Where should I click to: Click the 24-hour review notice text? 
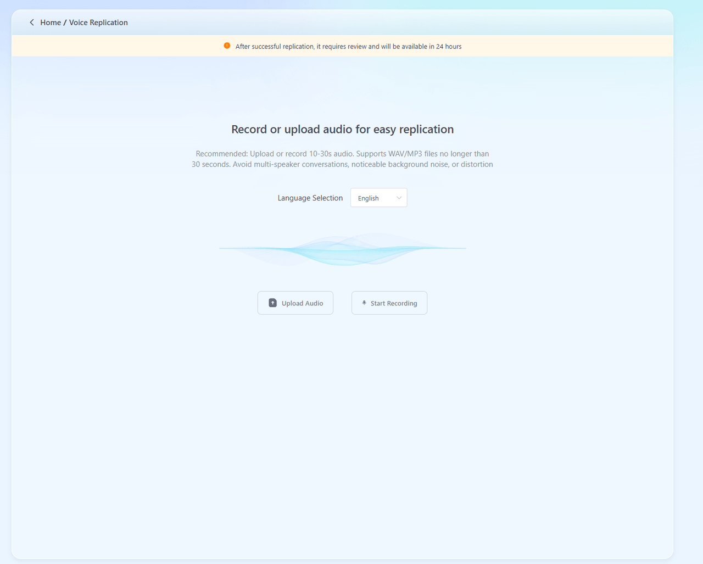coord(348,47)
